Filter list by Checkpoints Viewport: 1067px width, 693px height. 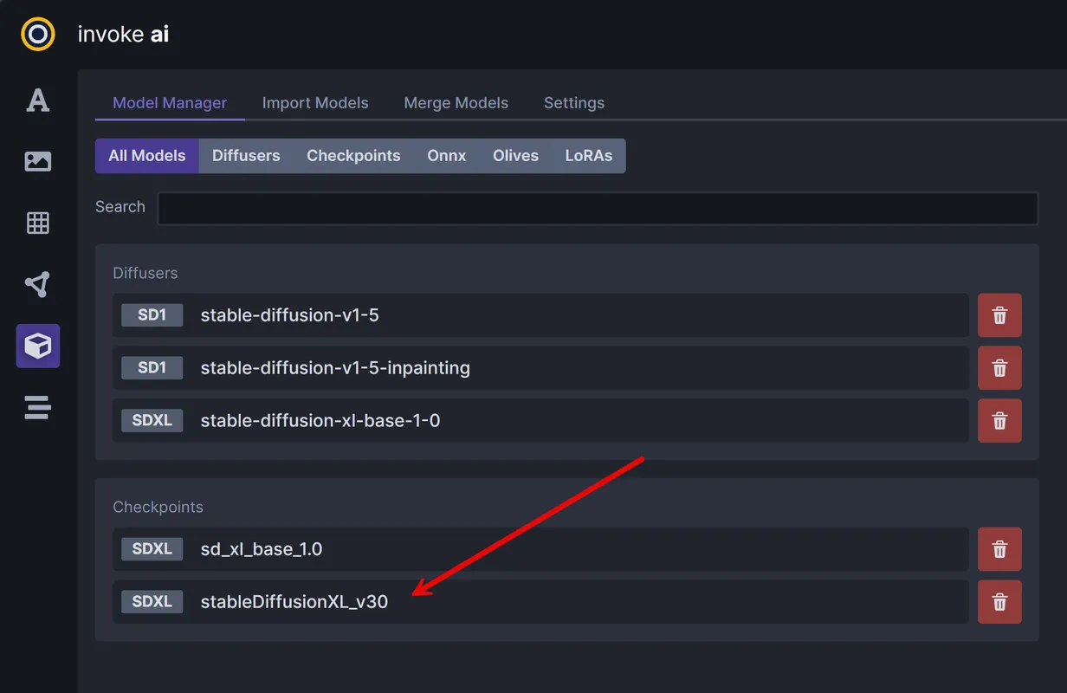click(353, 156)
